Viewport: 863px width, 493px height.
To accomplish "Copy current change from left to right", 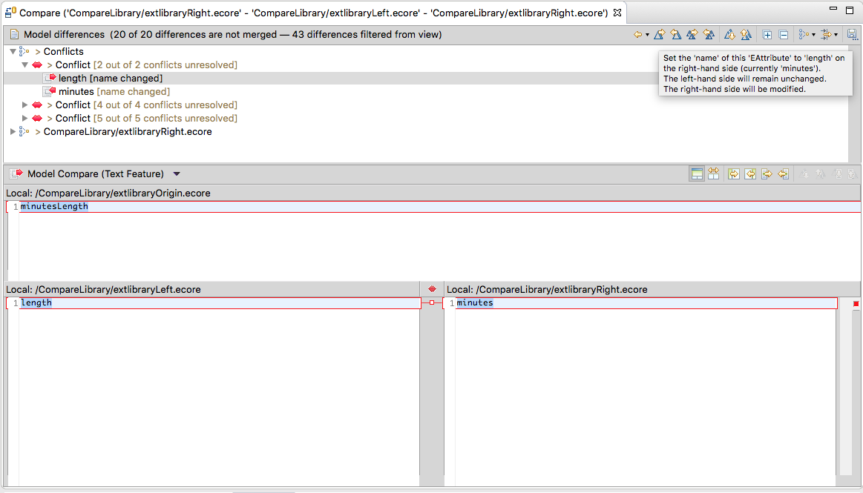I will pyautogui.click(x=767, y=174).
